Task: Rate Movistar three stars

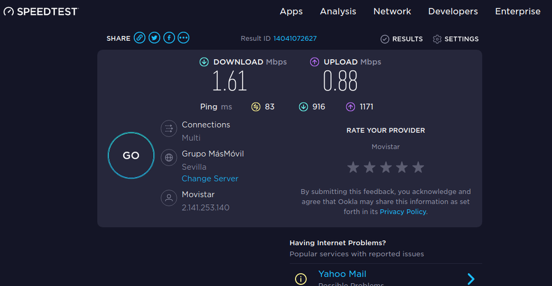Action: pyautogui.click(x=386, y=167)
